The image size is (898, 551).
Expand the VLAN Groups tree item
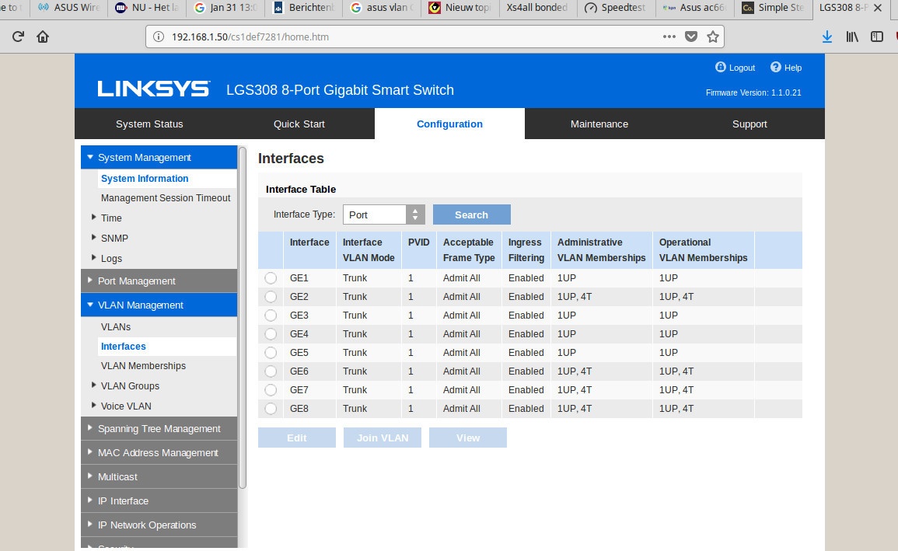point(129,385)
